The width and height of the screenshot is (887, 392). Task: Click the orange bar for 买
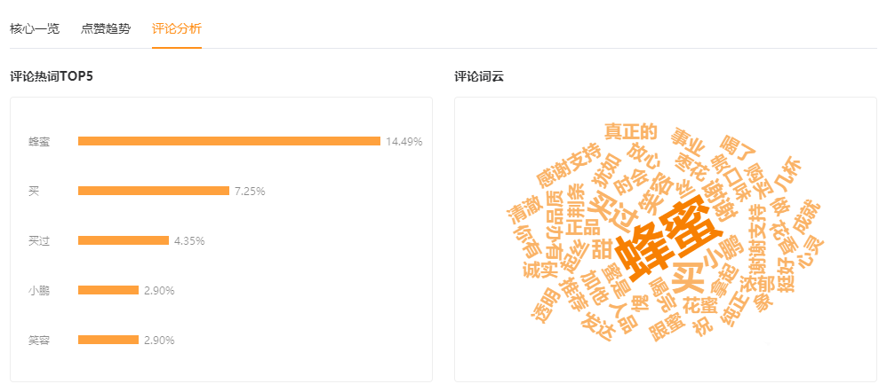click(154, 191)
